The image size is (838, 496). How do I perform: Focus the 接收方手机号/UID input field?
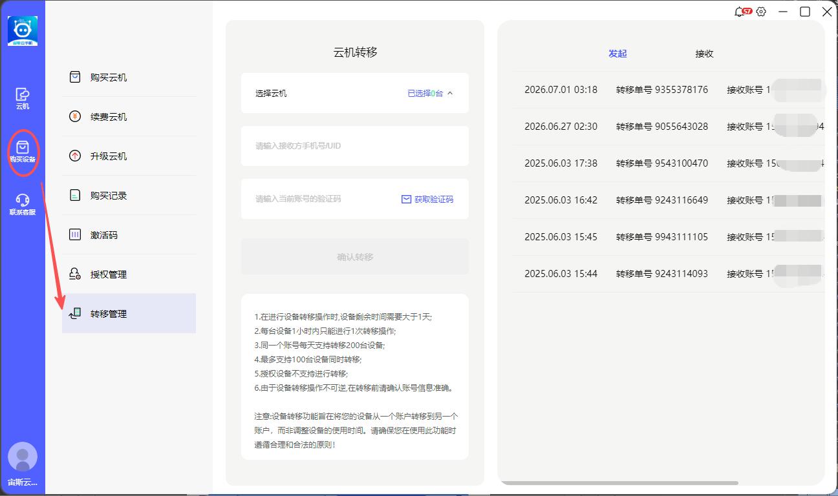coord(355,146)
